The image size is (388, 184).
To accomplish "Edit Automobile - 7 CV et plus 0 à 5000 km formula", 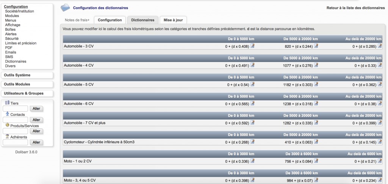I will [252, 122].
